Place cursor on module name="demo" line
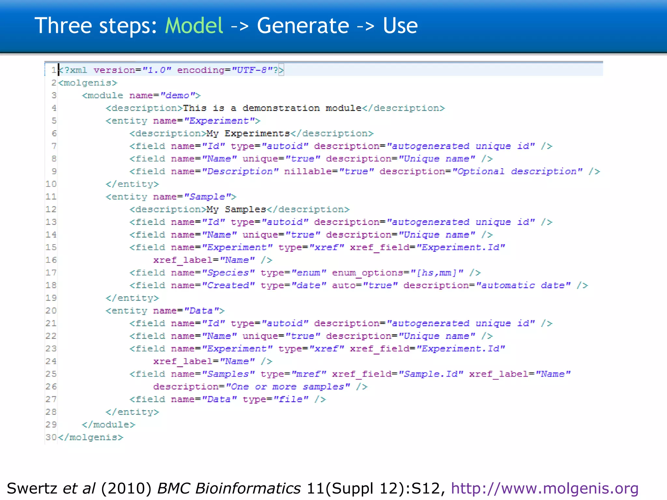Viewport: 667px width, 500px height. 141,95
